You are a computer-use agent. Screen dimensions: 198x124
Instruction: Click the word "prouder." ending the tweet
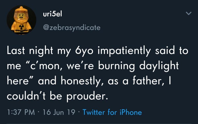click(x=87, y=97)
